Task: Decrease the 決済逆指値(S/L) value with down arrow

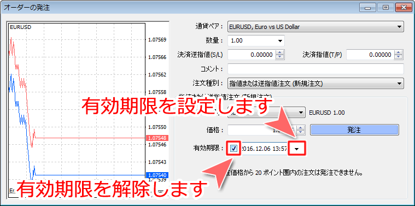Action: tap(280, 57)
